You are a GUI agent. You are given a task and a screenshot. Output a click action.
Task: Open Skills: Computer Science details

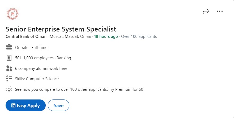tap(37, 79)
